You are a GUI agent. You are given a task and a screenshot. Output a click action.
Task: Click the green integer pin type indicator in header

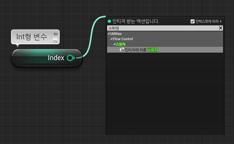click(109, 21)
